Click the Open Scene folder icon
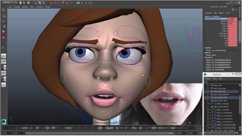 (x=24, y=3)
